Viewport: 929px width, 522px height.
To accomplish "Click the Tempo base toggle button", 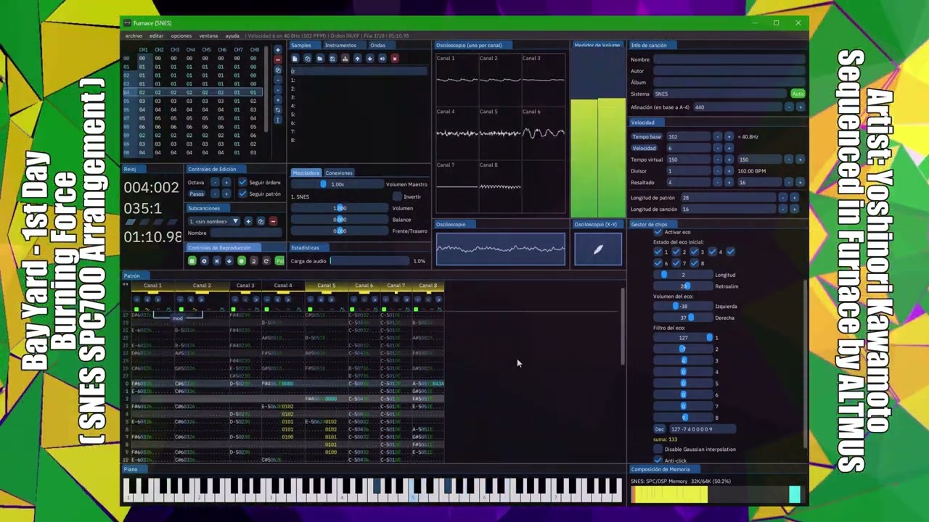I will (647, 137).
